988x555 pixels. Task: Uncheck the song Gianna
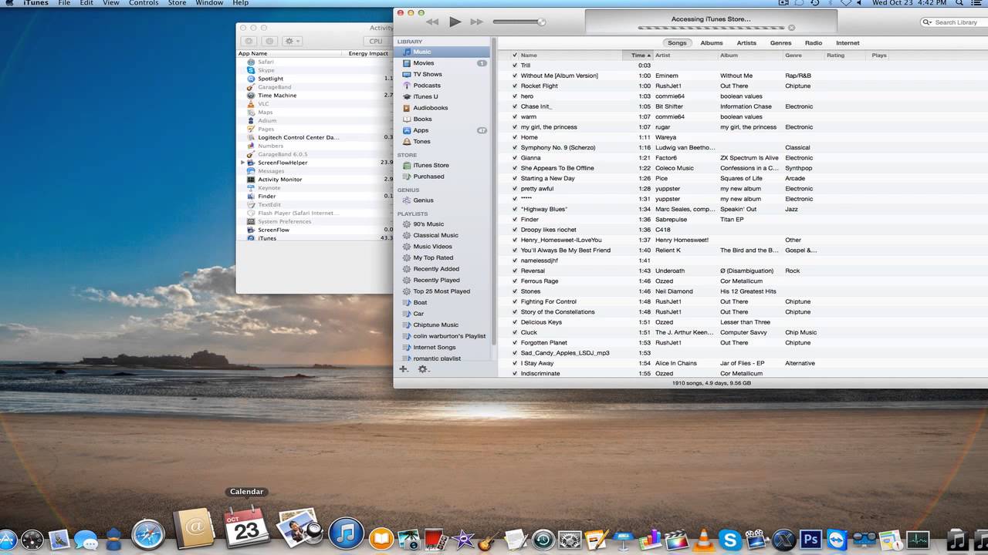pyautogui.click(x=515, y=158)
